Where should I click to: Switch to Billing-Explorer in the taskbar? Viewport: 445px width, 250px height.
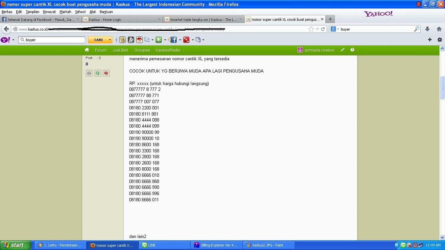pyautogui.click(x=217, y=245)
